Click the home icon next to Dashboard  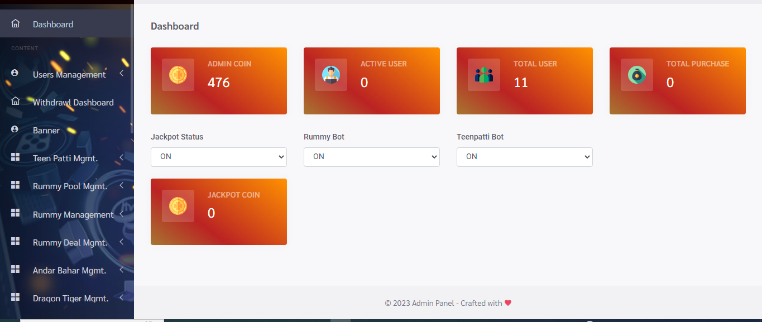pyautogui.click(x=15, y=23)
